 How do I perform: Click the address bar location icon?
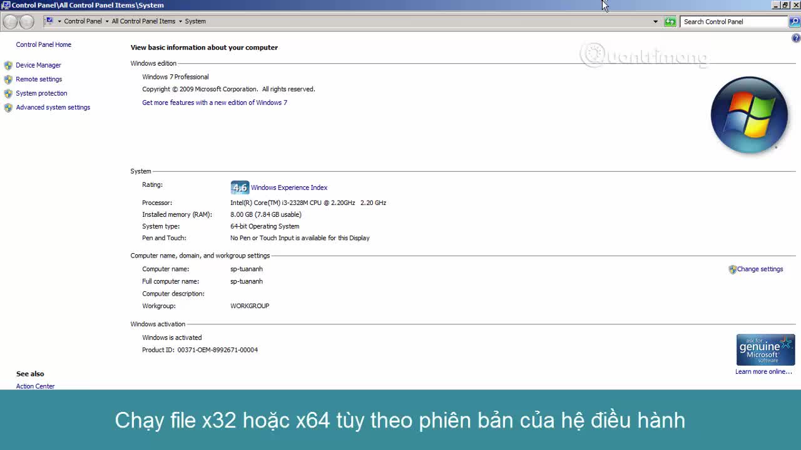[49, 21]
